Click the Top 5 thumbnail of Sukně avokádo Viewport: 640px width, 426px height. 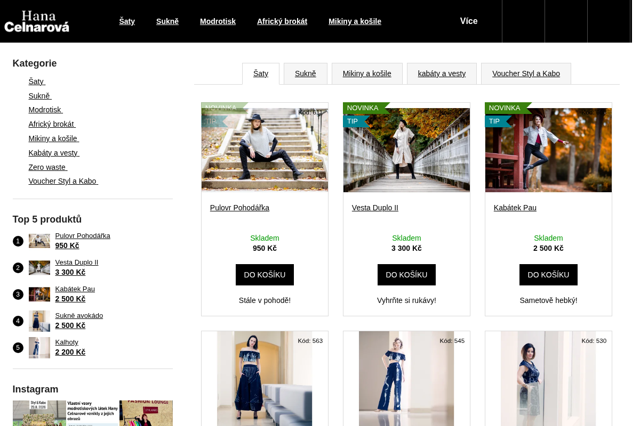[x=39, y=321]
